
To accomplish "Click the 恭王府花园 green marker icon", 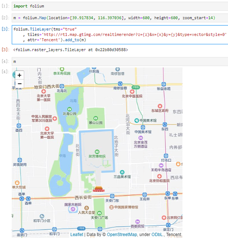I will tap(62, 69).
